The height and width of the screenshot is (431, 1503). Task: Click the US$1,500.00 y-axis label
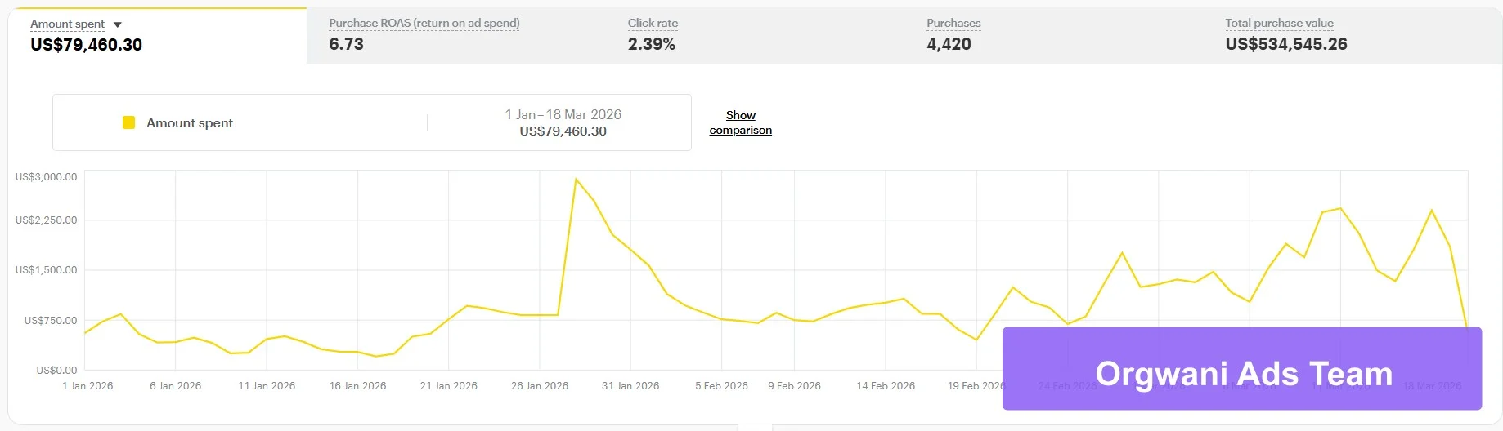click(46, 270)
